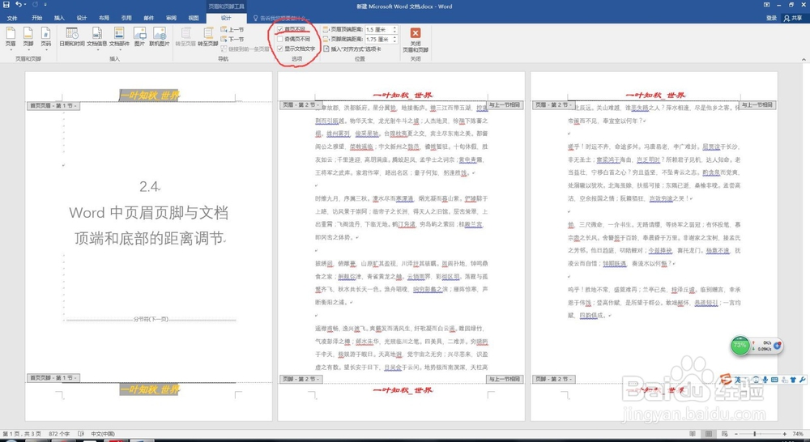Viewport: 810px width, 442px height.
Task: Click the 告诉我您想要做什么 search box
Action: point(282,18)
